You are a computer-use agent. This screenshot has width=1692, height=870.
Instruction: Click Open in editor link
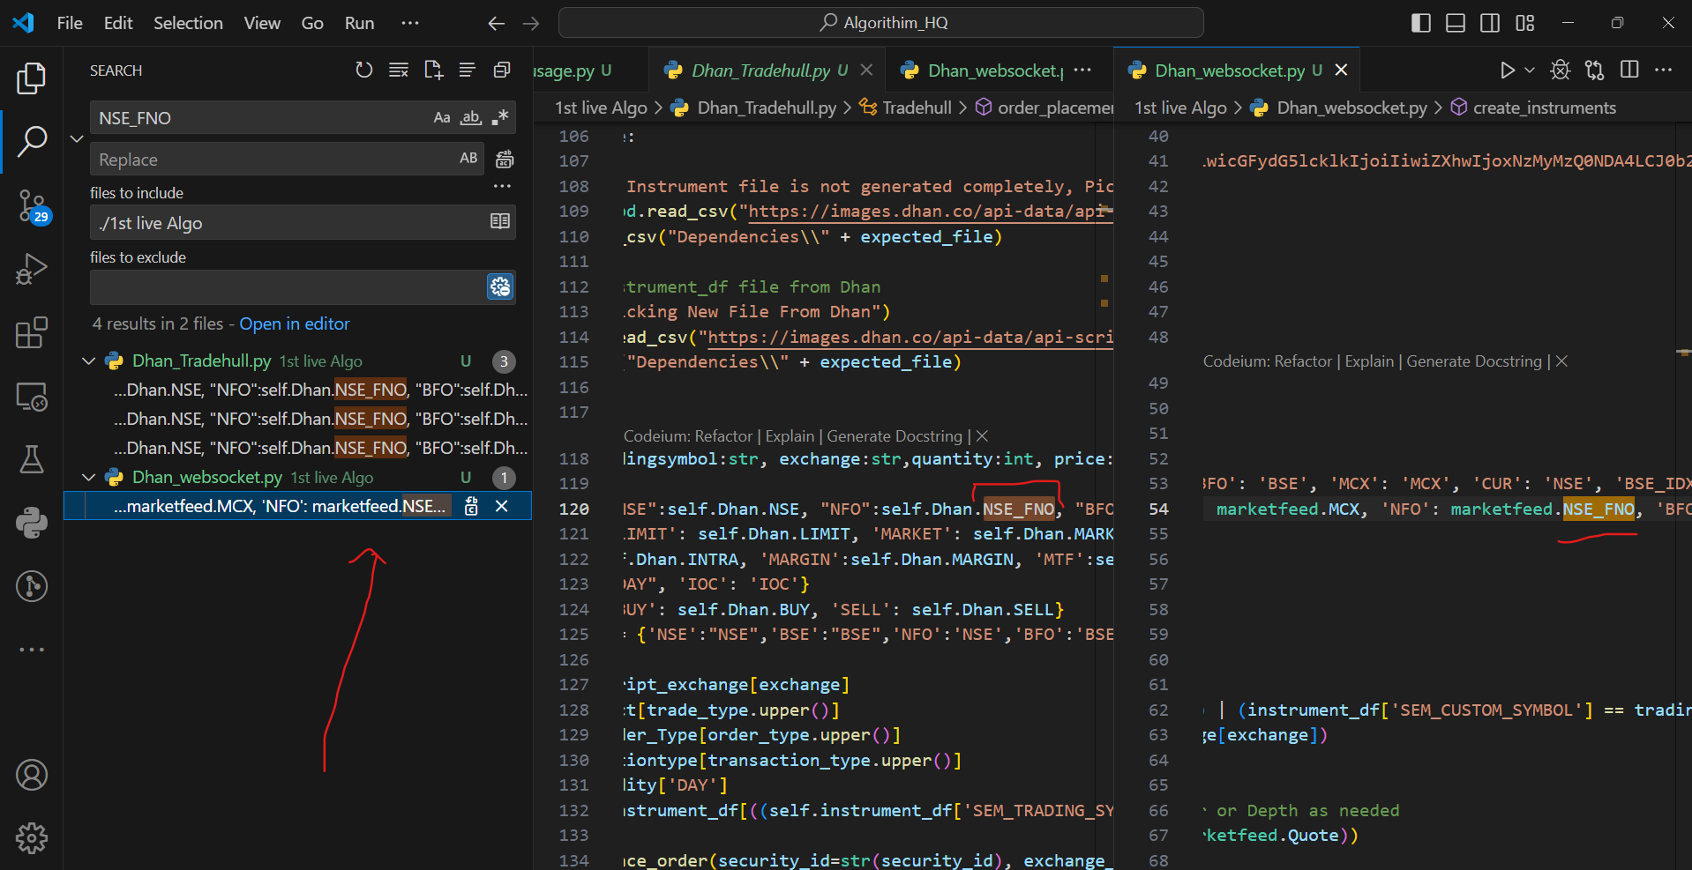click(x=295, y=323)
